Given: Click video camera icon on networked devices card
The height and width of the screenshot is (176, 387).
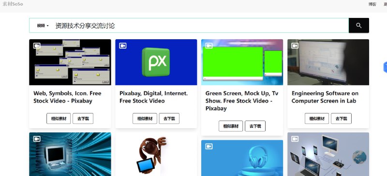Looking at the screenshot, I should tap(295, 139).
